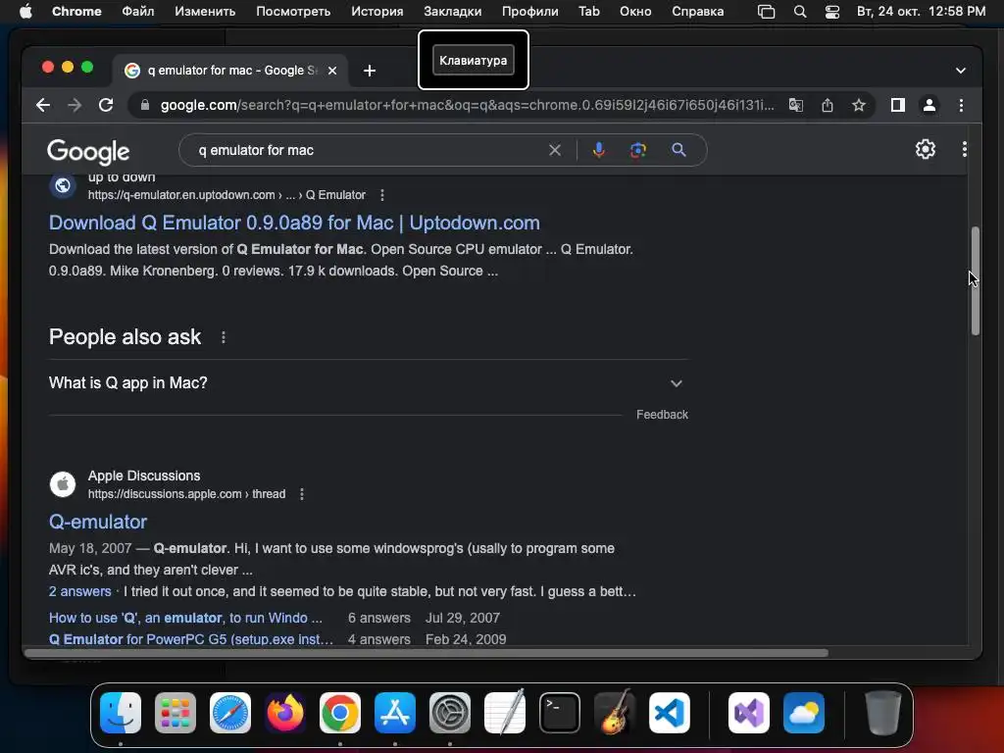Viewport: 1004px width, 753px height.
Task: Bookmark this page with the star
Action: click(x=859, y=105)
